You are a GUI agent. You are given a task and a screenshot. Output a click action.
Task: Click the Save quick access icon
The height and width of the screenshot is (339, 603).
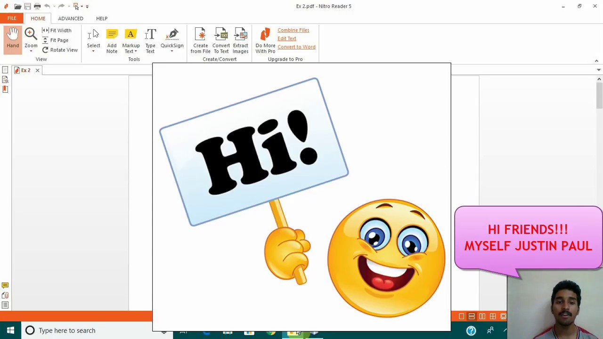click(x=27, y=6)
